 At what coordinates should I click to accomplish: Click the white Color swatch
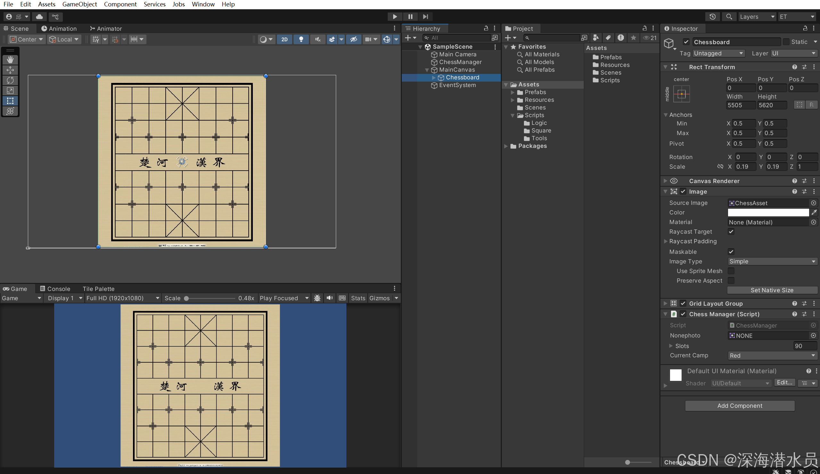(x=768, y=212)
